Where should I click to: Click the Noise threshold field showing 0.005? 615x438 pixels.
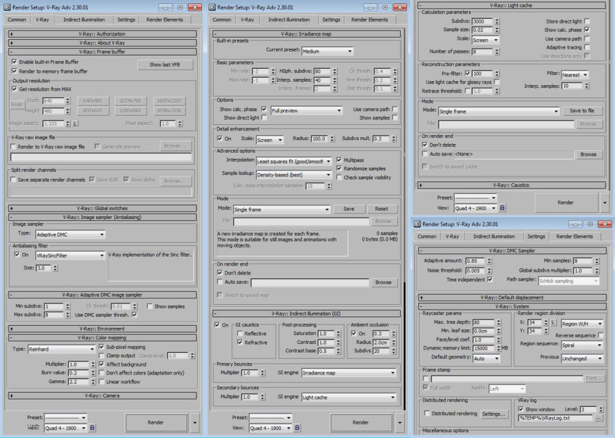point(475,270)
